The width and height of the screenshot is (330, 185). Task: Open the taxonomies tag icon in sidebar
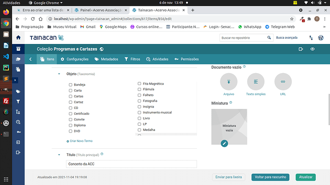tap(18, 91)
